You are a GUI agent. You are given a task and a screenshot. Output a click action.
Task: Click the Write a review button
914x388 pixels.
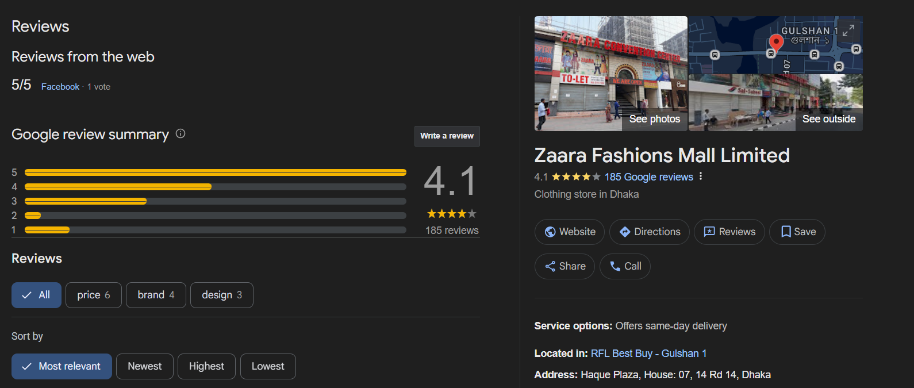pos(447,136)
